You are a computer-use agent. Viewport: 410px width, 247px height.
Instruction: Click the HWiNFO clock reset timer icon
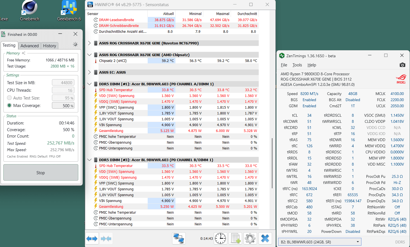click(220, 238)
